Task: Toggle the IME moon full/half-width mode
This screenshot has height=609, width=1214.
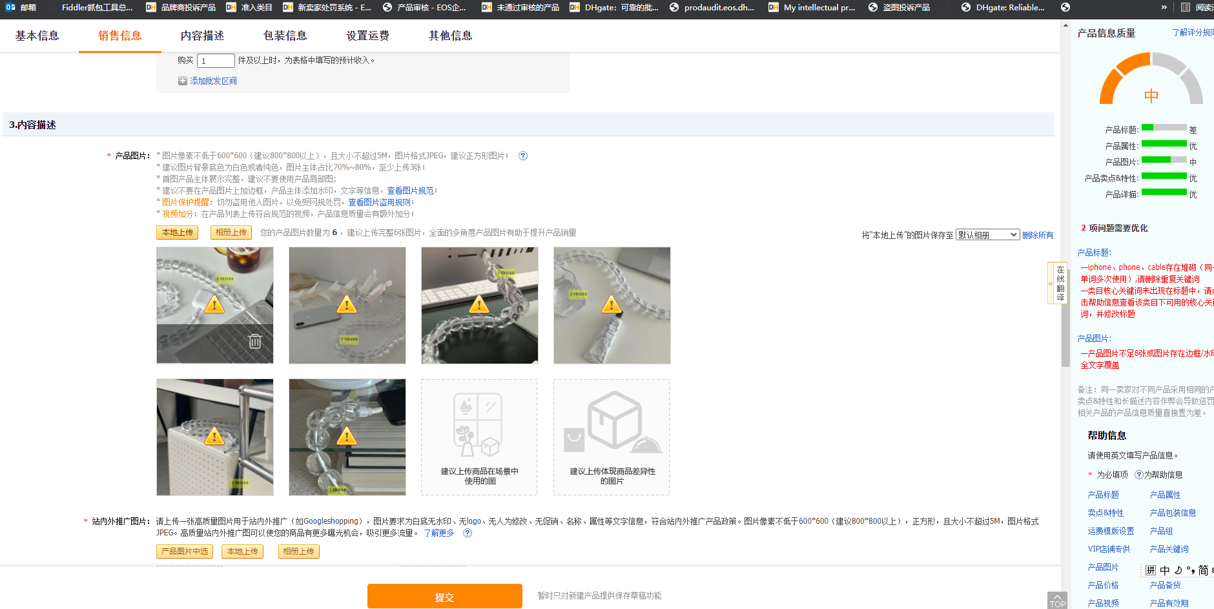Action: click(1178, 570)
